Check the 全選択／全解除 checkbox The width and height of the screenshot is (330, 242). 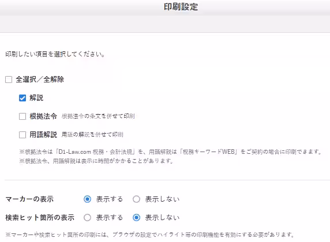9,80
